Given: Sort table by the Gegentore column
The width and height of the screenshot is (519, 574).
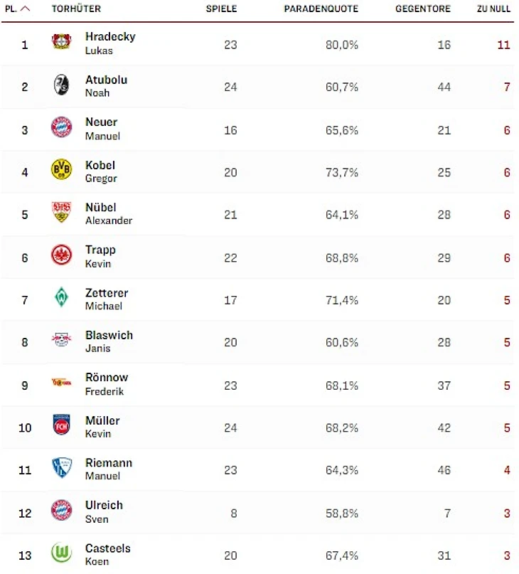Looking at the screenshot, I should tap(422, 9).
